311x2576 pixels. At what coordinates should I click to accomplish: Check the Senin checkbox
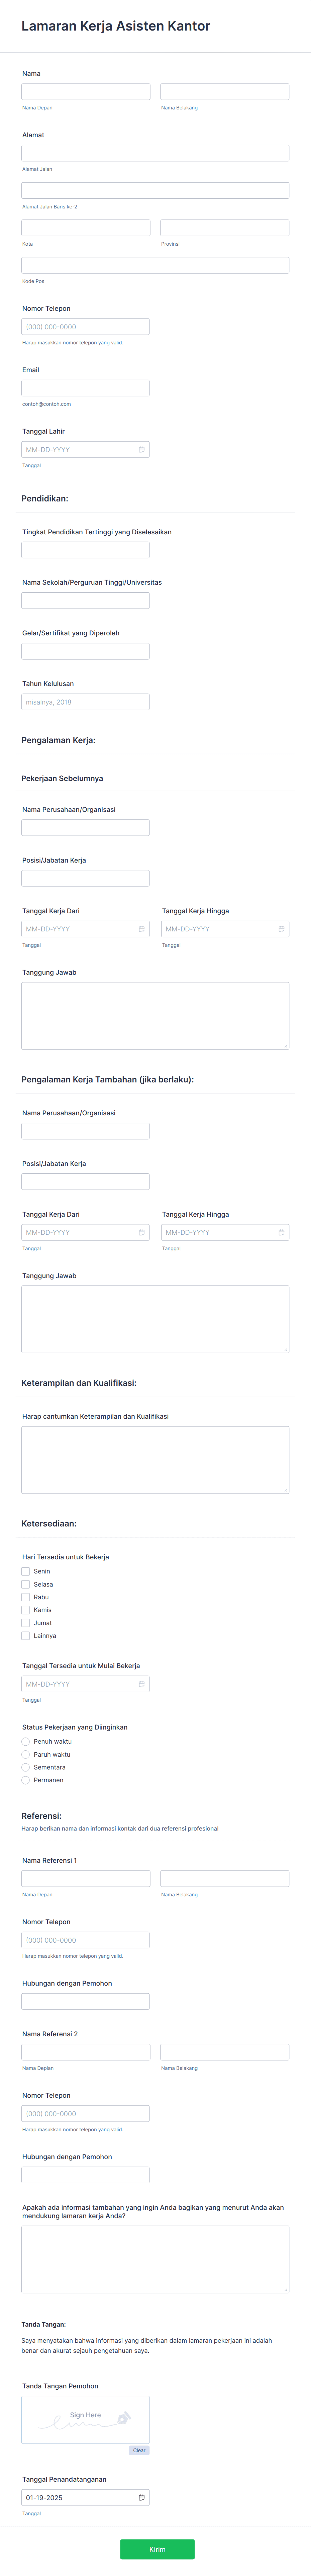(x=26, y=1571)
